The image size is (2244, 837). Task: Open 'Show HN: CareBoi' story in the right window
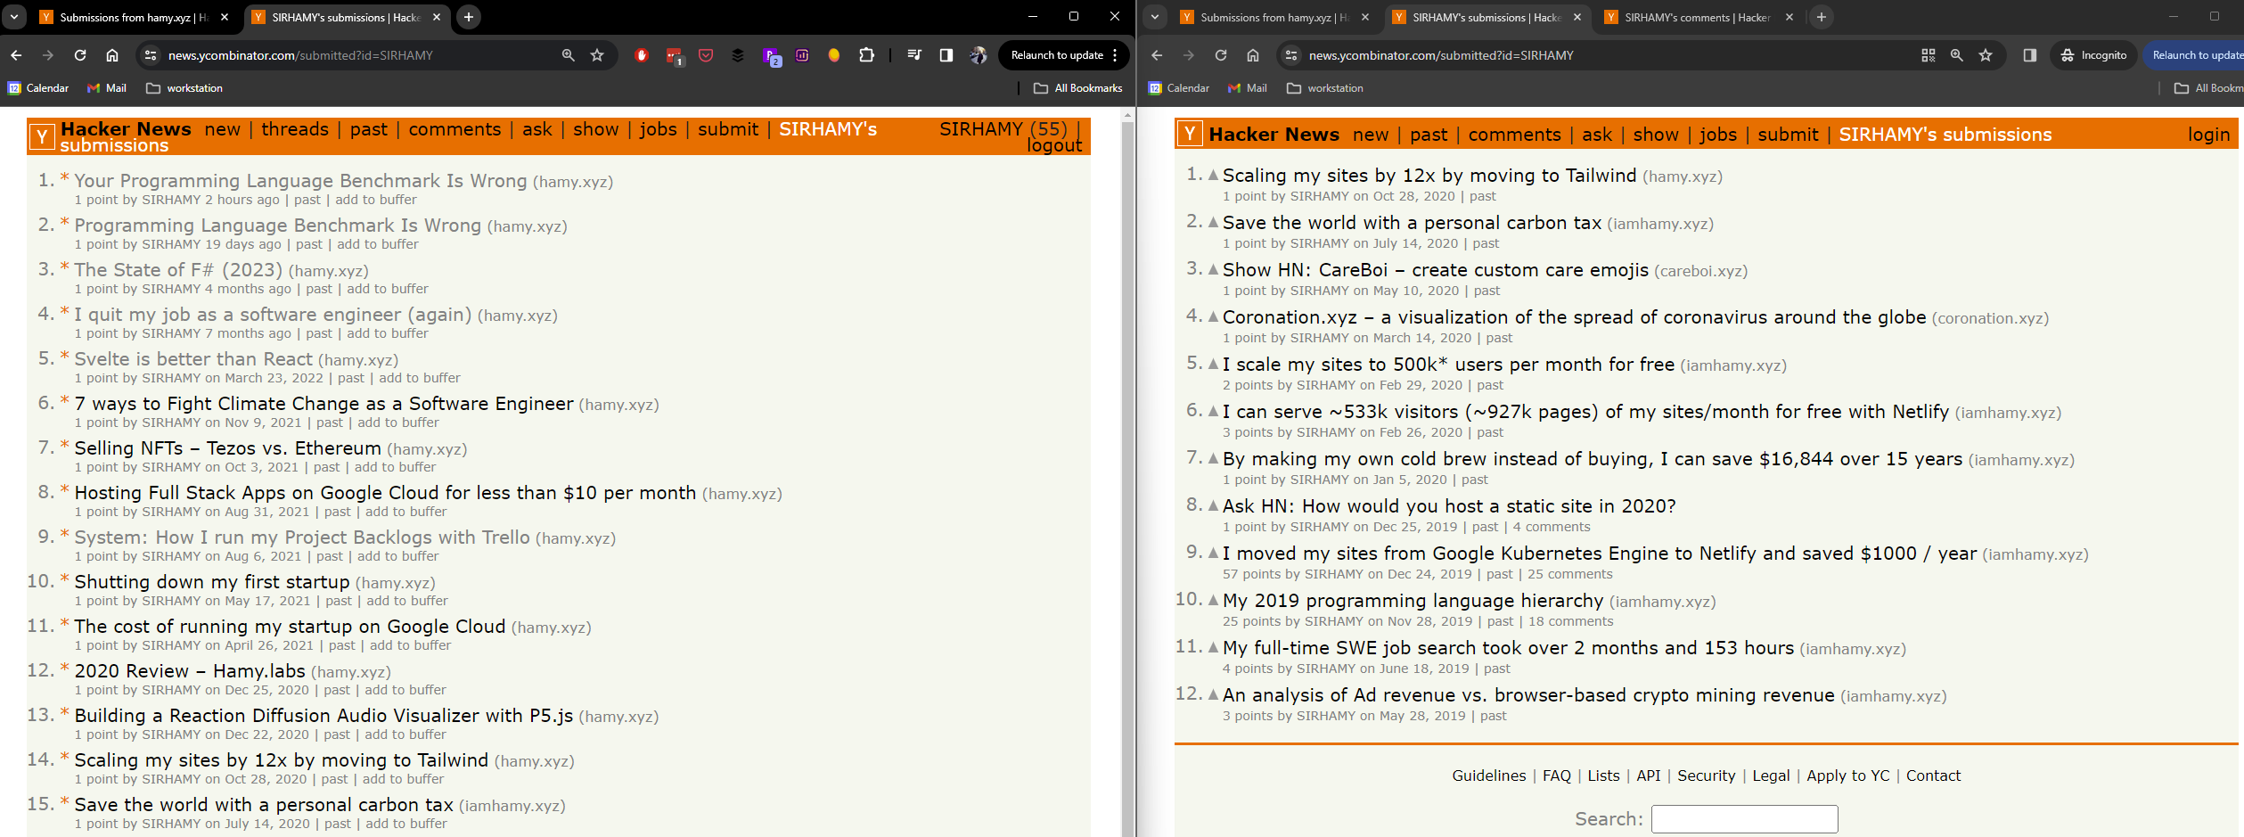1435,270
